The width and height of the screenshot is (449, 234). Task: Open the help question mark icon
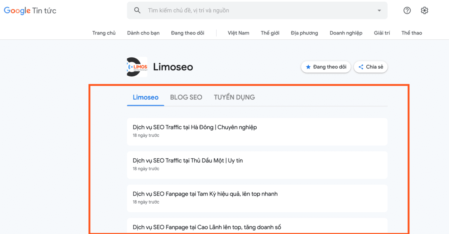pos(407,10)
